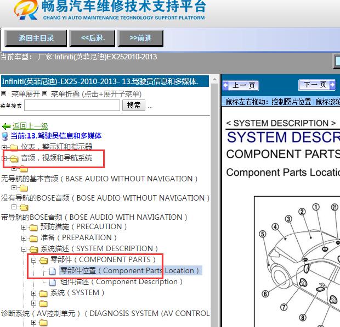Open the 音频，视频和导航系统 folder

(x=56, y=158)
